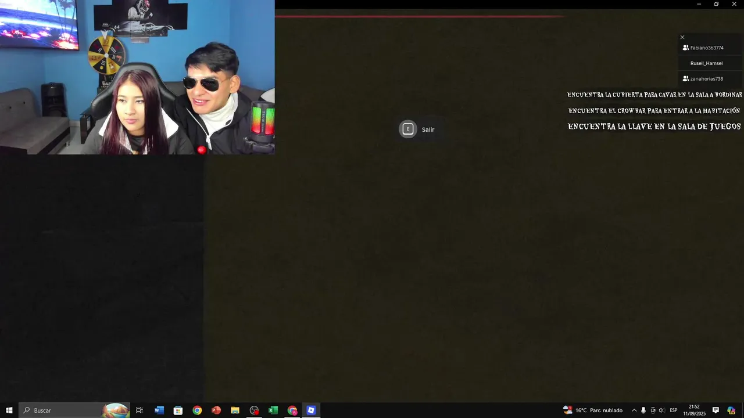Launch Google Chrome from the taskbar
The height and width of the screenshot is (418, 744).
click(x=197, y=410)
